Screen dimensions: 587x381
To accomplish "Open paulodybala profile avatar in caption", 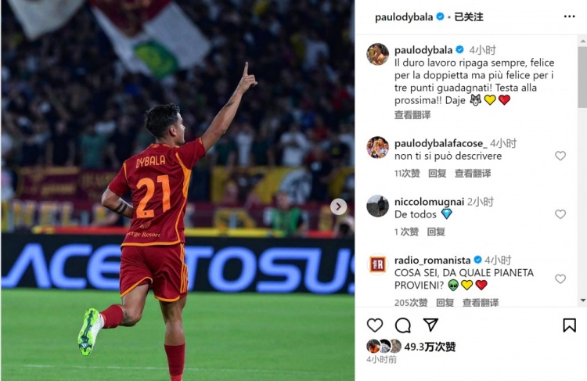I will pyautogui.click(x=377, y=54).
